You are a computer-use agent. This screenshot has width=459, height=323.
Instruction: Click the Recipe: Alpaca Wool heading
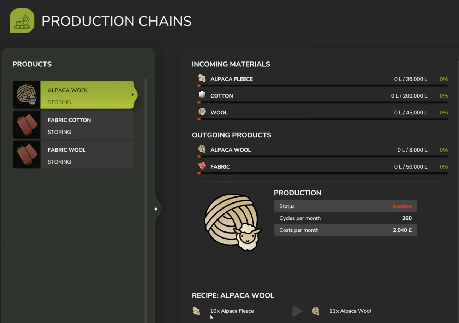(233, 295)
